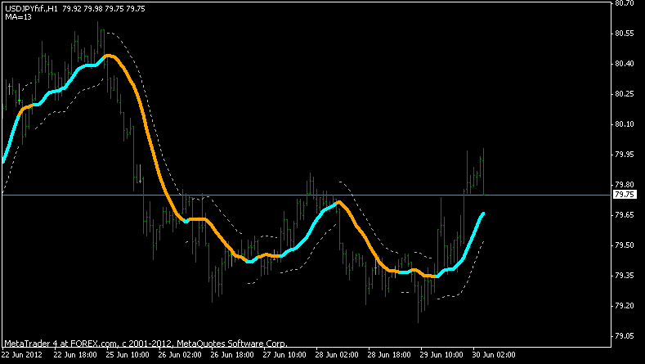Click the 80.70 price axis label
The width and height of the screenshot is (645, 364).
click(x=625, y=3)
